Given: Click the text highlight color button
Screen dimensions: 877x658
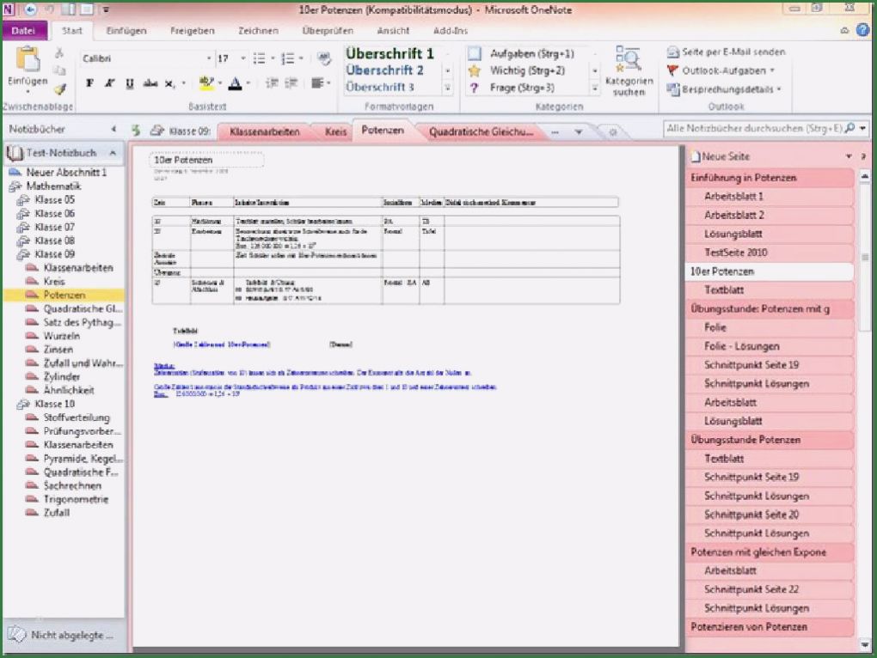Looking at the screenshot, I should pyautogui.click(x=205, y=83).
